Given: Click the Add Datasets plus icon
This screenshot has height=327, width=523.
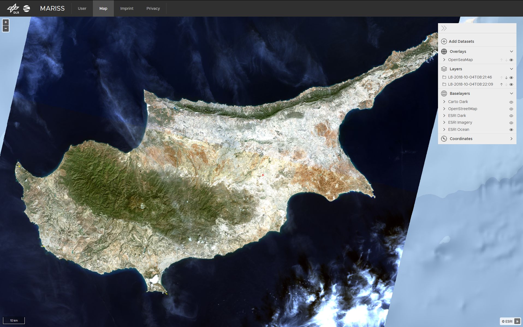Looking at the screenshot, I should click(x=444, y=42).
